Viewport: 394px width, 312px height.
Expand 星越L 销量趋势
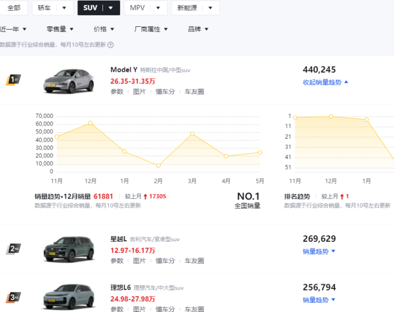click(x=319, y=252)
